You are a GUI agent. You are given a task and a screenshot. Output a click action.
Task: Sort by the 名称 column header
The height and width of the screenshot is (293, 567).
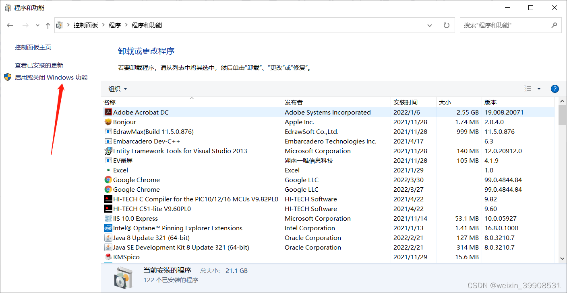pos(192,102)
